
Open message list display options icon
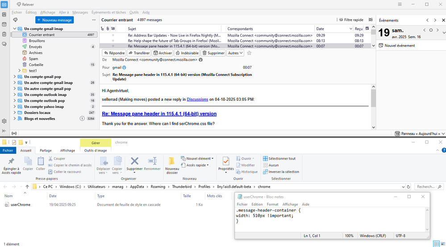click(371, 20)
